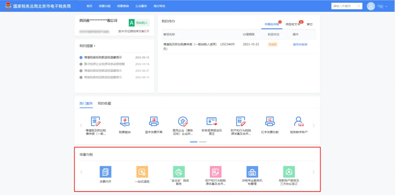Viewport: 395px width, 195px height.
Task: Click the 2023-10-16 reminder date
Action: (142, 64)
